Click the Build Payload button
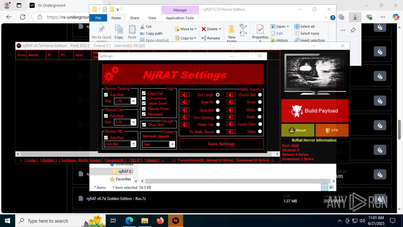Image resolution: width=403 pixels, height=227 pixels. click(315, 111)
